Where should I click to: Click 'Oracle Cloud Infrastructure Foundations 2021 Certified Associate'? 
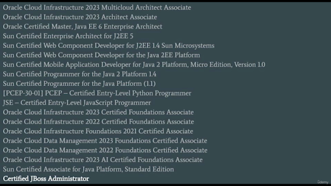98,131
